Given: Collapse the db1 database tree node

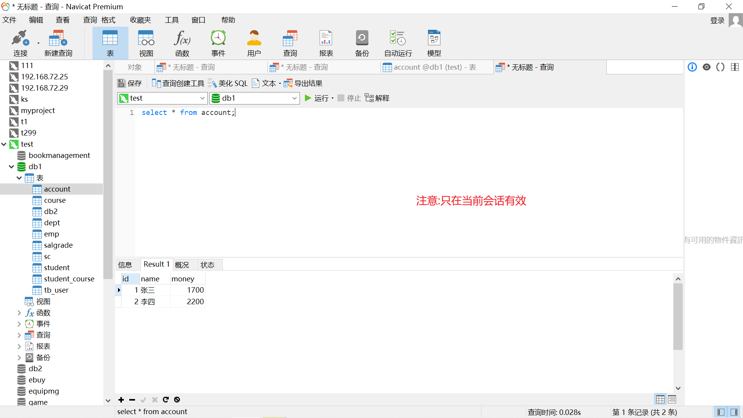Looking at the screenshot, I should (x=12, y=167).
